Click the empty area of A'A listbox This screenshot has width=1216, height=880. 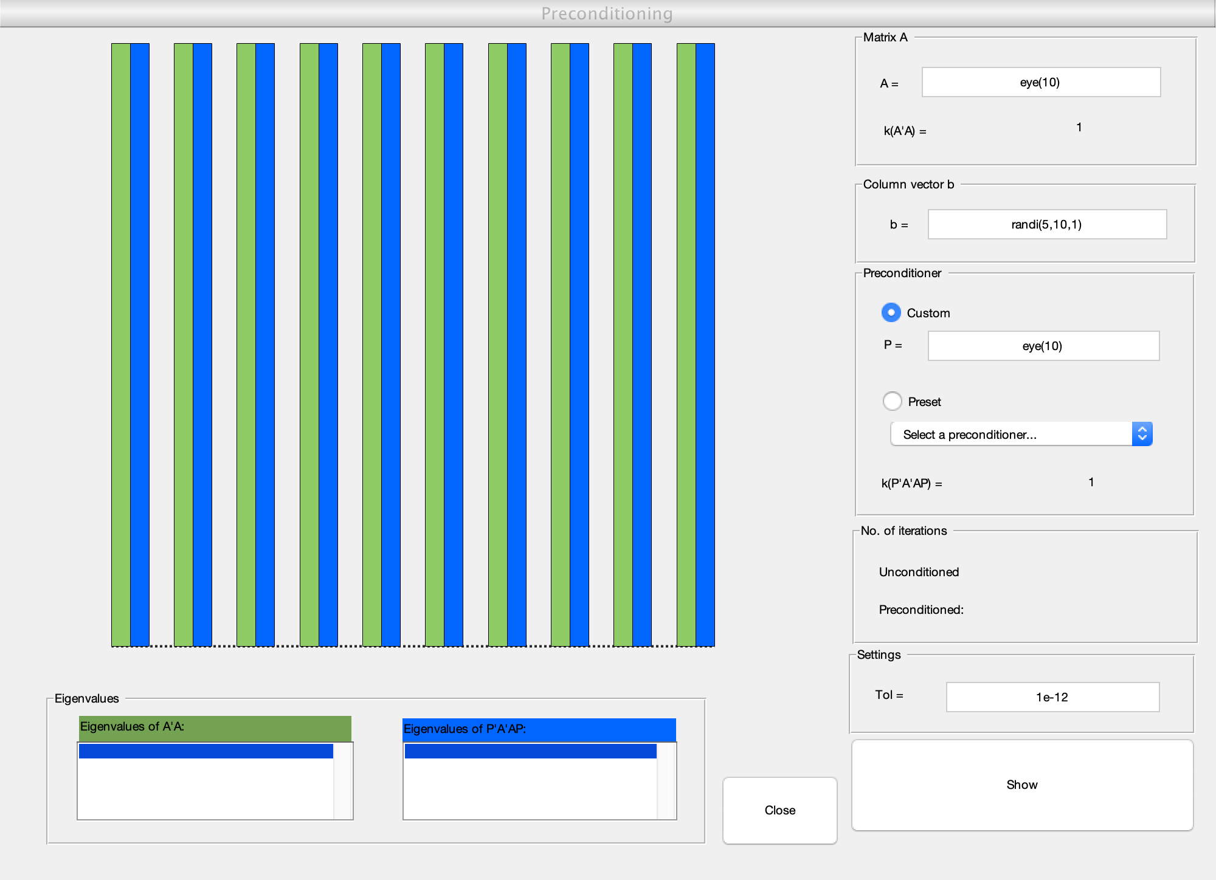click(206, 790)
